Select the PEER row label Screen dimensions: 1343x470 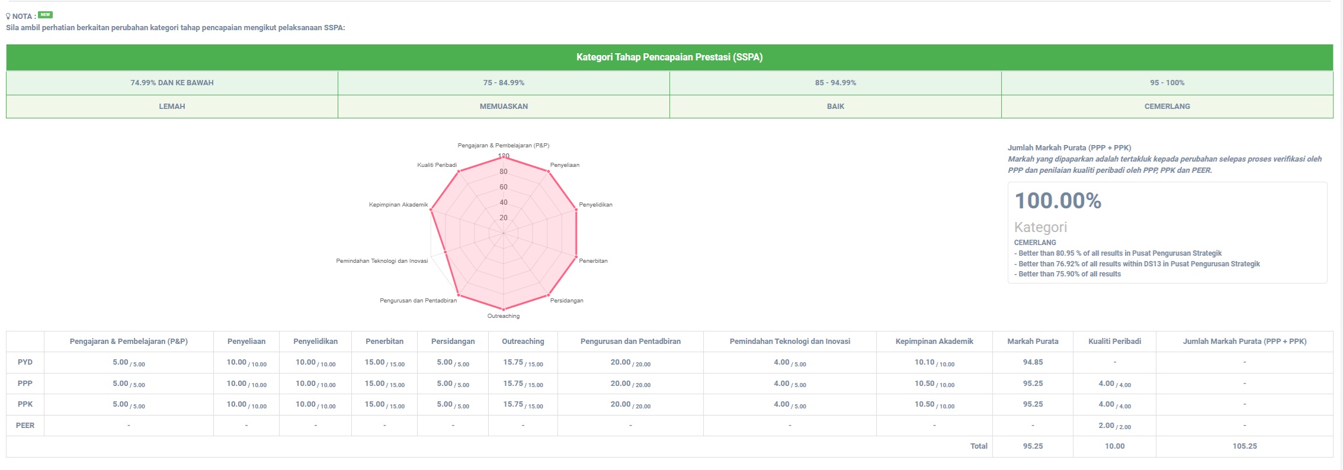click(25, 426)
